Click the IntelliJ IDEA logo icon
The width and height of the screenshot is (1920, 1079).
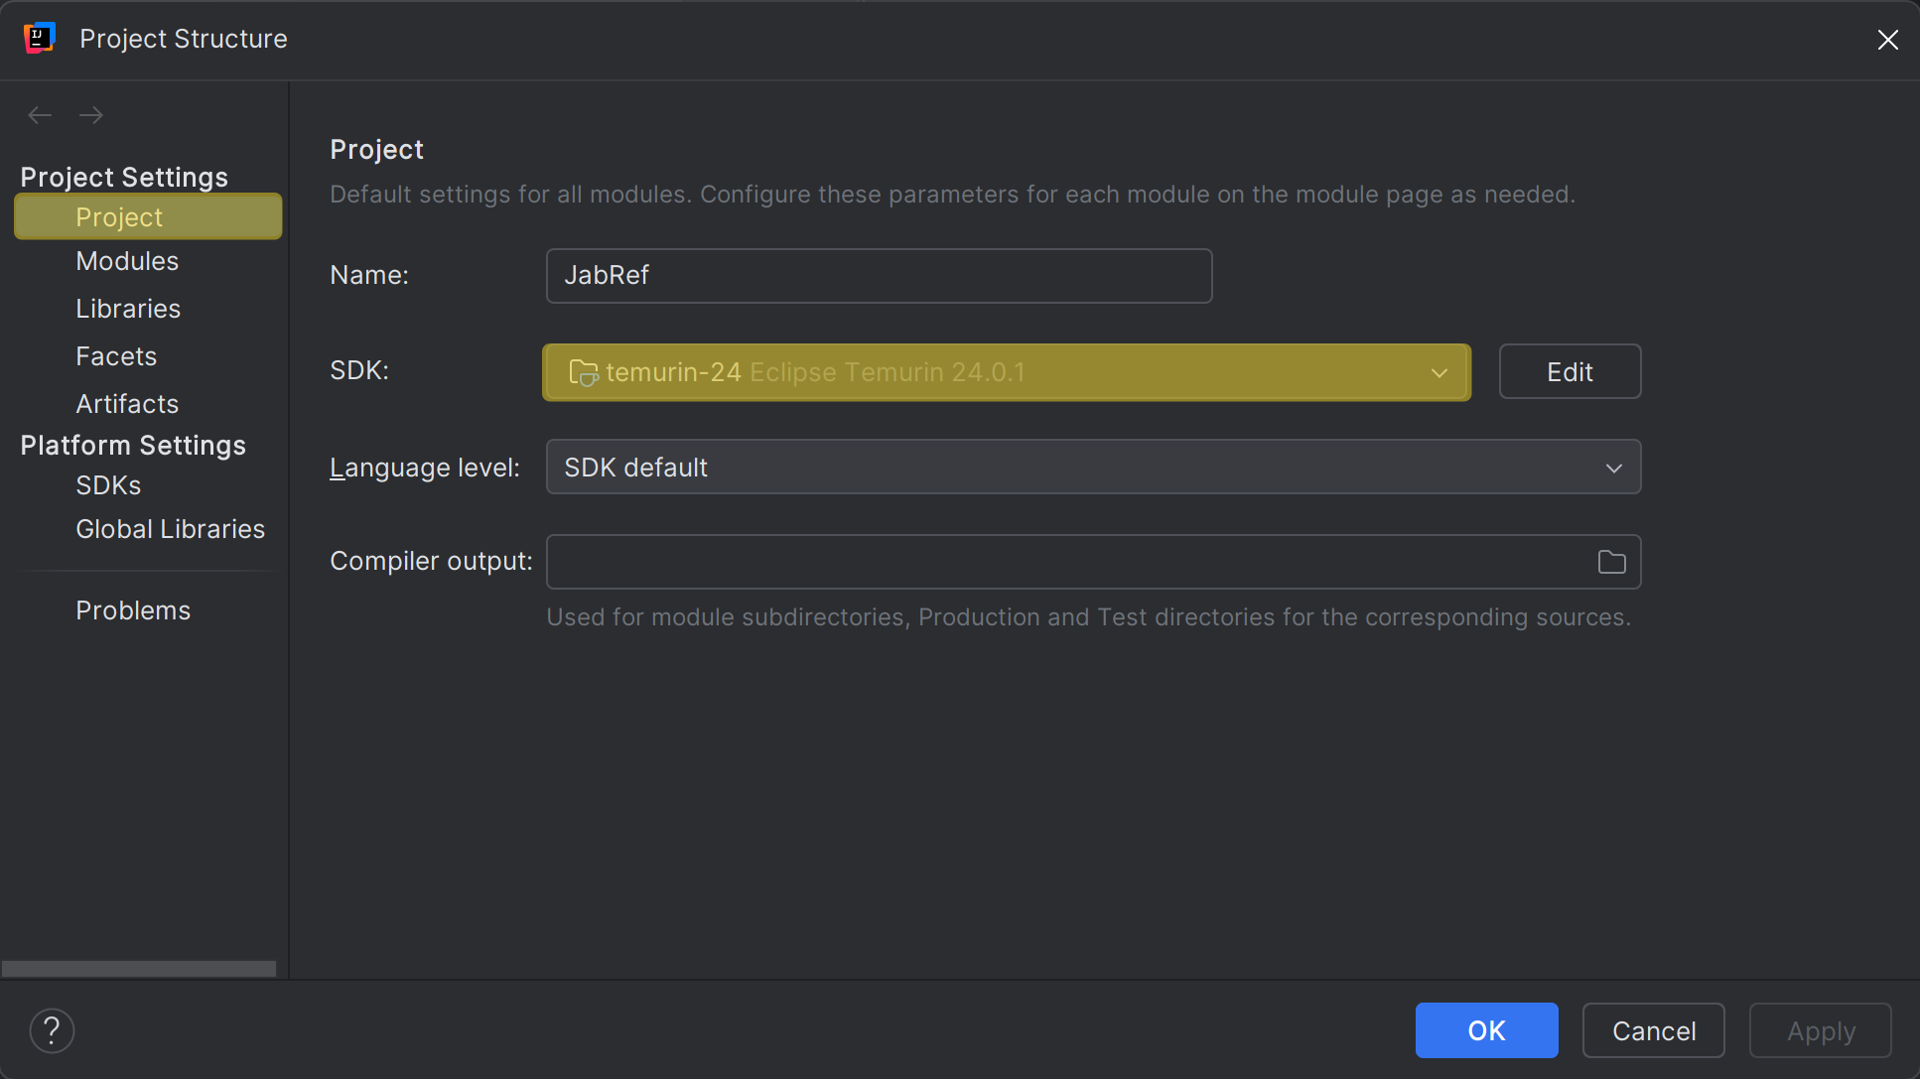[x=40, y=39]
